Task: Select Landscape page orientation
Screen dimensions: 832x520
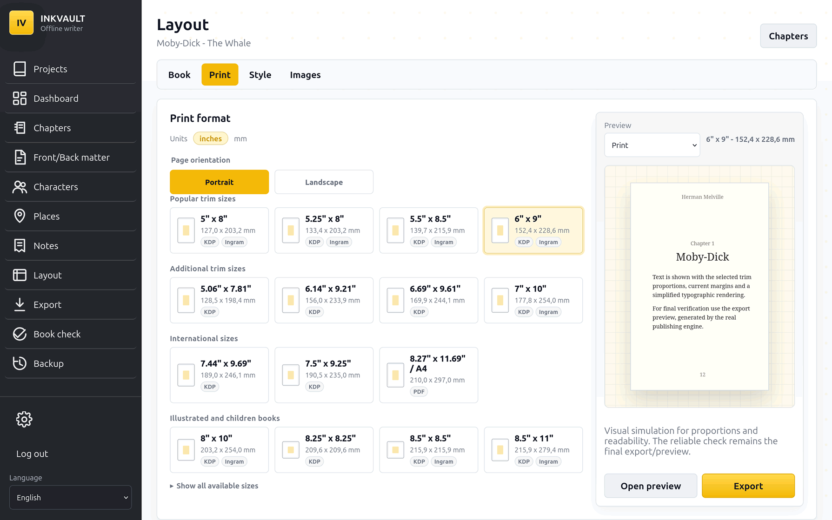Action: point(324,182)
